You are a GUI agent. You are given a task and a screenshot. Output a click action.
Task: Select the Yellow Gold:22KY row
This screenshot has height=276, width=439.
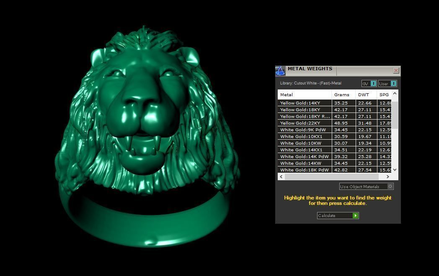(335, 123)
